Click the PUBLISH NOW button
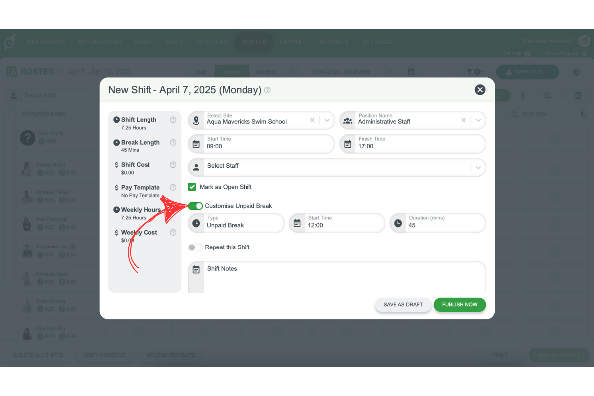 [459, 305]
